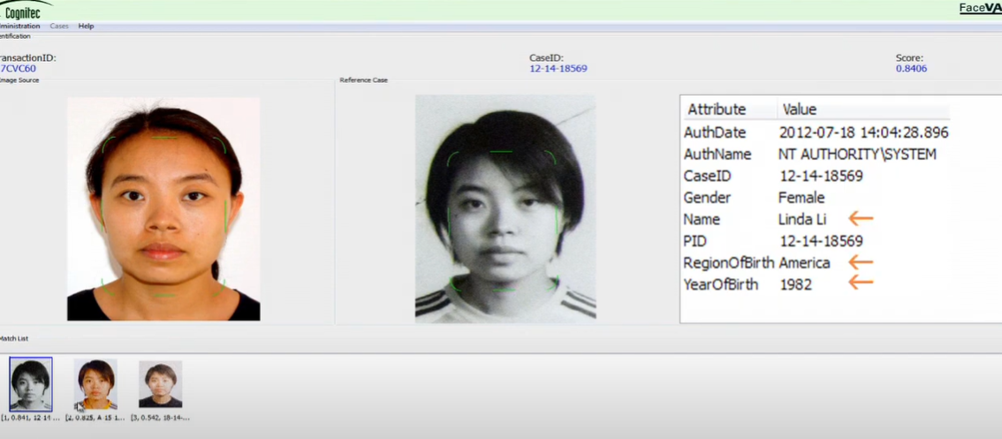Click the RegionOfBirth attribute label
1002x439 pixels.
point(728,262)
